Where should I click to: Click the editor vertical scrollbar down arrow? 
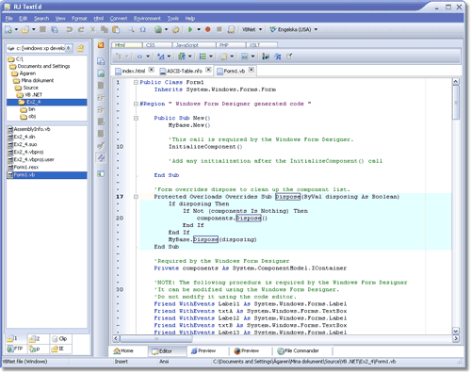coord(456,331)
